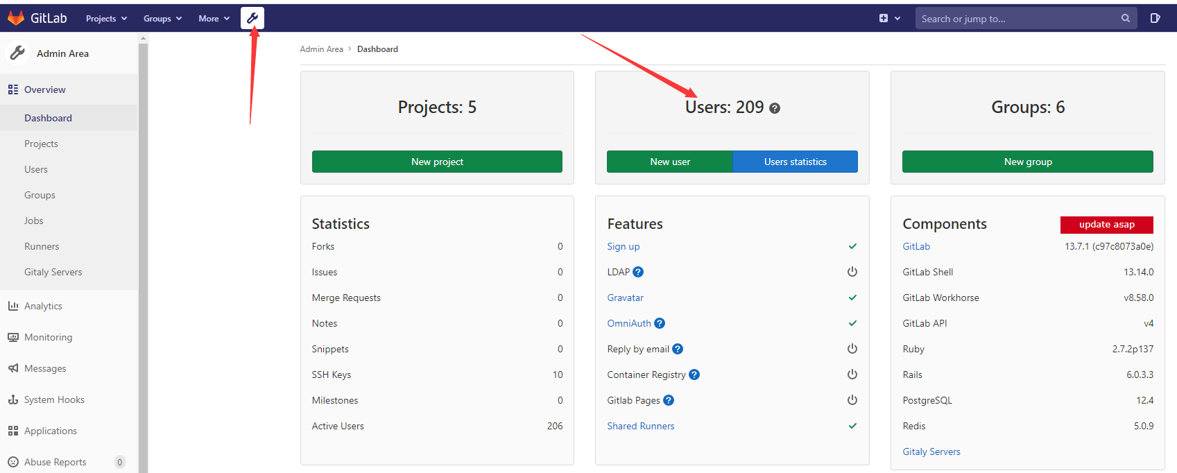Open the Analytics sidebar section
Viewport: 1177px width, 473px height.
[43, 306]
